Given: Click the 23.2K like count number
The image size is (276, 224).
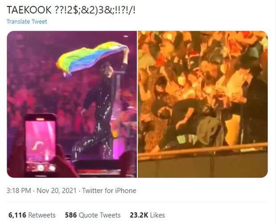Looking at the screenshot, I should 139,215.
